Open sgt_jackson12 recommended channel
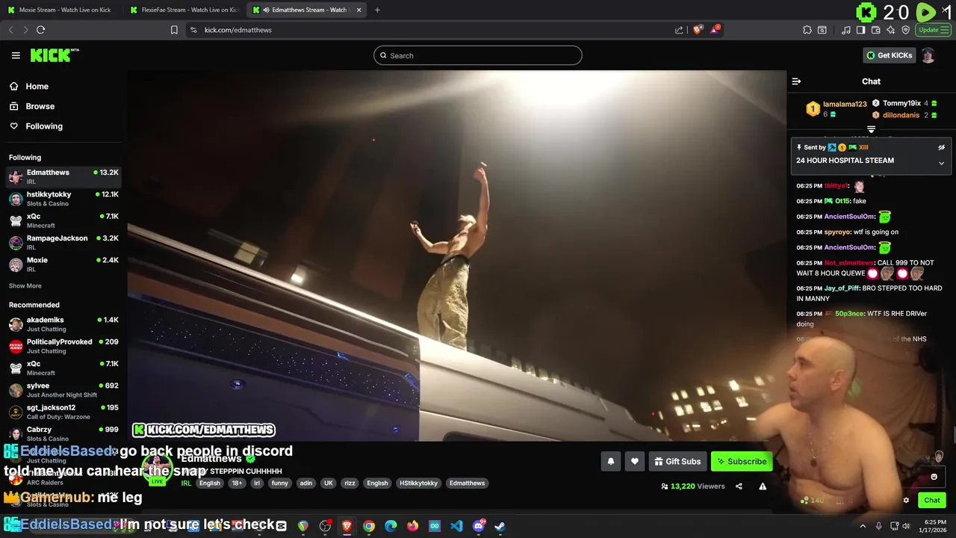Viewport: 956px width, 538px height. (x=63, y=412)
